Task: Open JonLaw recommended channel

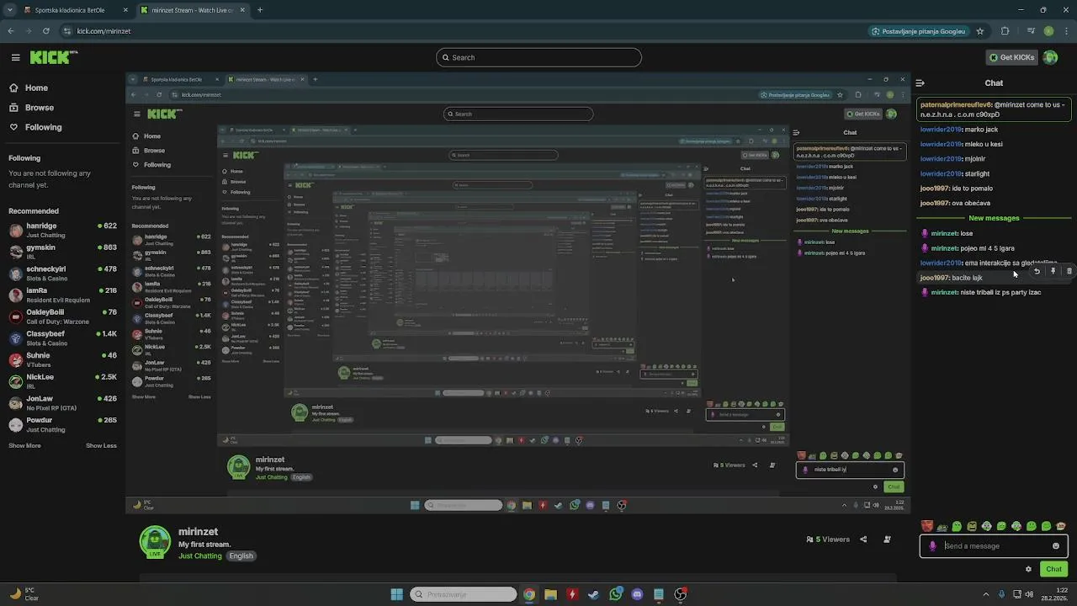Action: click(62, 403)
